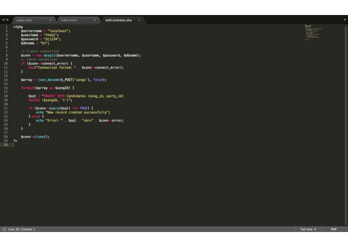Image resolution: width=348 pixels, height=247 pixels.
Task: Click the Line 30, Column 1 status text
Action: coord(22,229)
